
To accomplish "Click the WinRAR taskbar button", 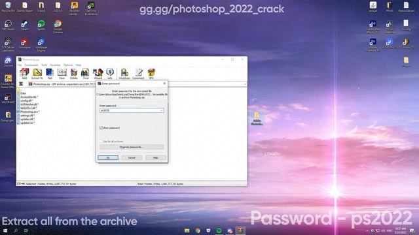I will [x=240, y=230].
